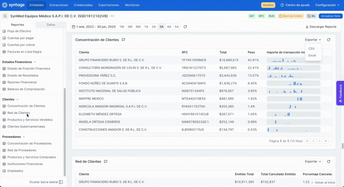Click the Balanza de Comprobación icon
This screenshot has height=187, width=344.
(4, 89)
